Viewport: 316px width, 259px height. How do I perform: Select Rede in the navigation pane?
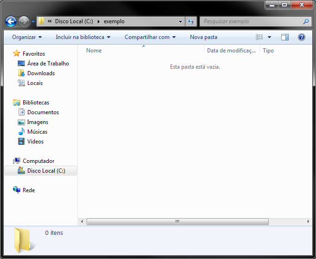[29, 190]
